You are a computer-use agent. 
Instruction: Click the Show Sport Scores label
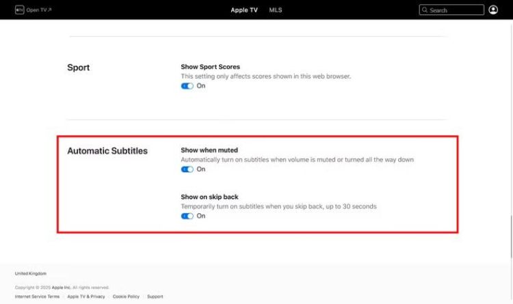(210, 67)
